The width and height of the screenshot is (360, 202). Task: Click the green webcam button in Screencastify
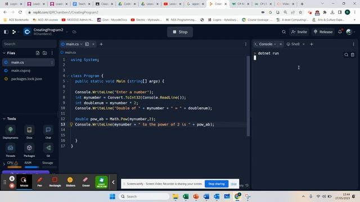101,182
